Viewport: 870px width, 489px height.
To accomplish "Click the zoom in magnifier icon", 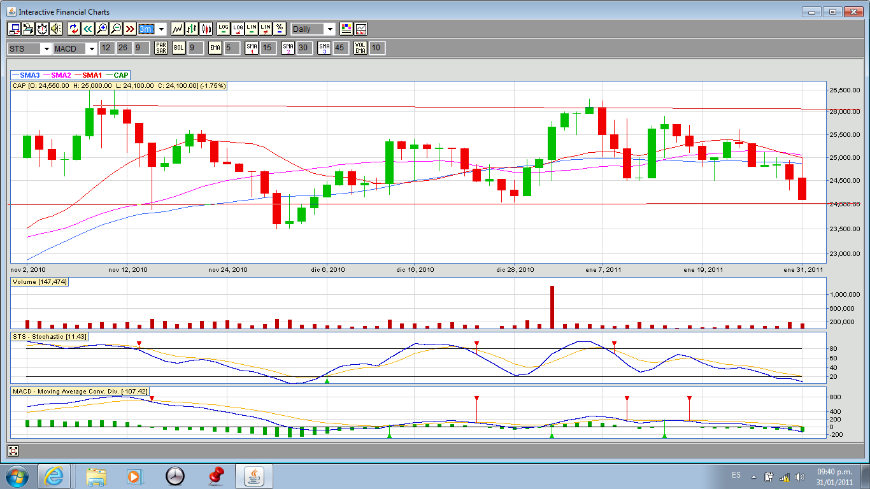I will click(x=102, y=29).
